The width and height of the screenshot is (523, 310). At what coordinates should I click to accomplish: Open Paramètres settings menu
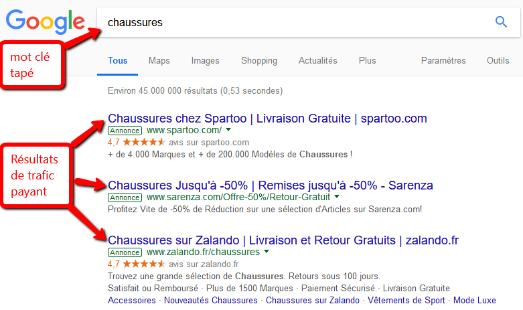(443, 61)
